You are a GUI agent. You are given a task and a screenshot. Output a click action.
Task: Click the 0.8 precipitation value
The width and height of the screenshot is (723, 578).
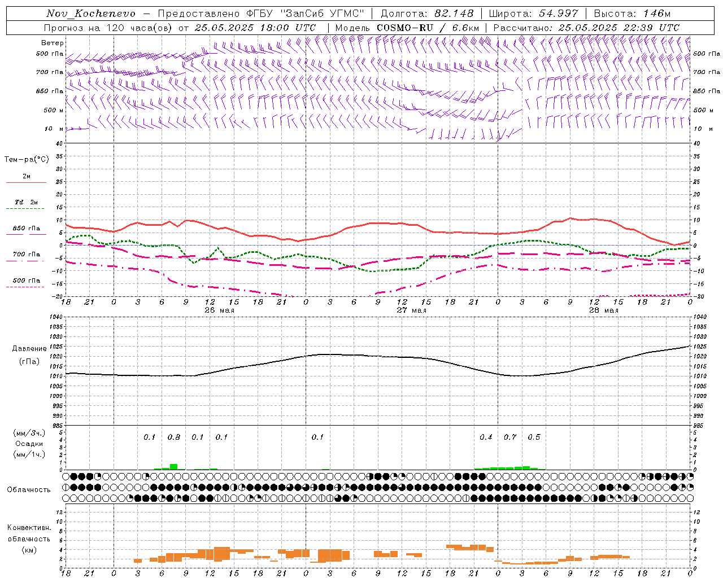174,437
